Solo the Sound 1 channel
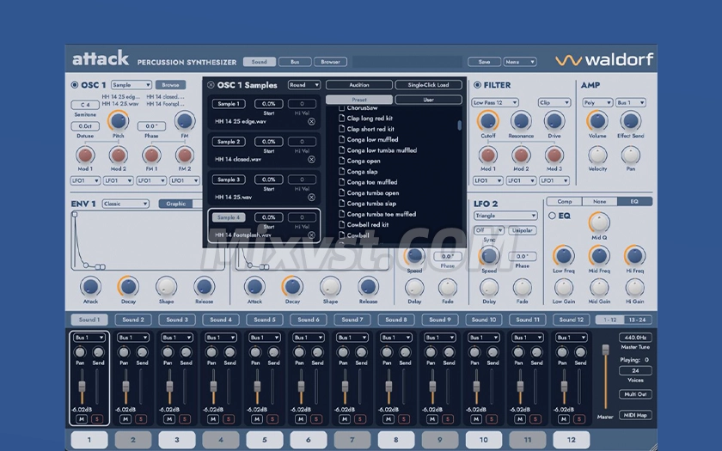The height and width of the screenshot is (451, 722). pos(97,419)
